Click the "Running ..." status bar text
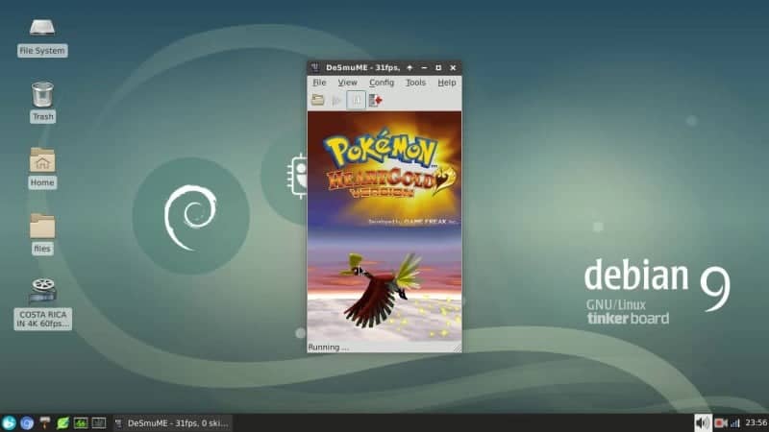Screen dimensions: 769x432 coord(329,348)
